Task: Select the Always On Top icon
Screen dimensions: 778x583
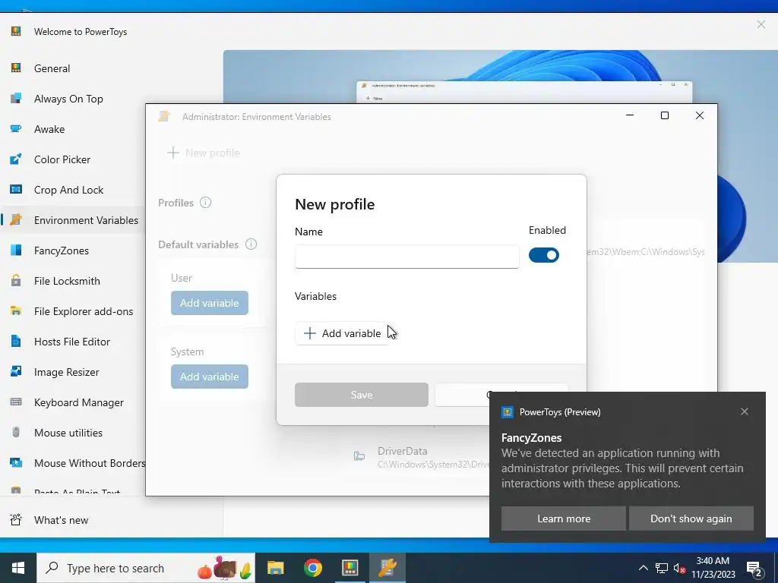Action: [x=16, y=98]
